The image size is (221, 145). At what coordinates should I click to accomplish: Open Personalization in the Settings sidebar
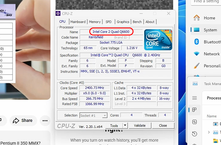pos(206,66)
